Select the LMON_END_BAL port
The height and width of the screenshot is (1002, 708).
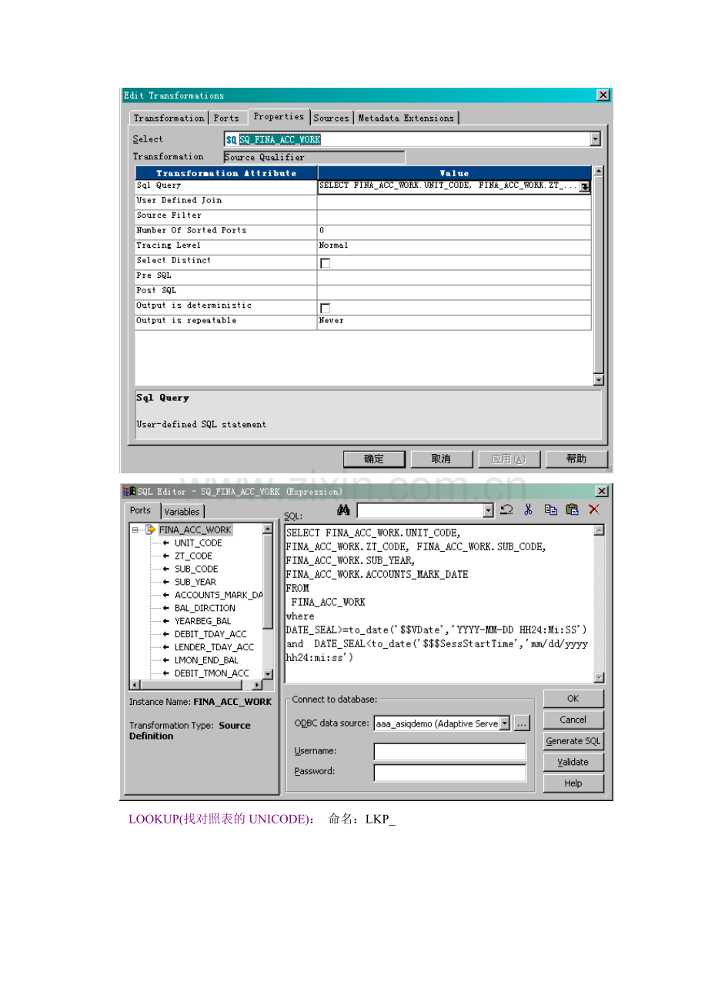click(x=206, y=660)
